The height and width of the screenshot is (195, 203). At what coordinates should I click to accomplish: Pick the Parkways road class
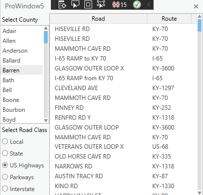tap(18, 177)
